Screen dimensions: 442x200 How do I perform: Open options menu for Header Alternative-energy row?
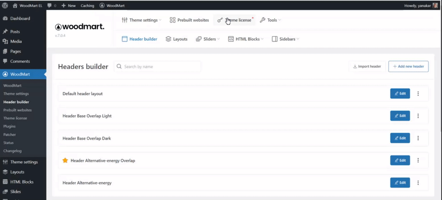(x=418, y=183)
